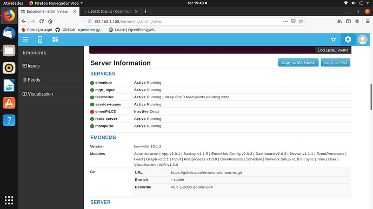The image size is (373, 209).
Task: Toggle Firefox sidebar view icon
Action: (348, 22)
